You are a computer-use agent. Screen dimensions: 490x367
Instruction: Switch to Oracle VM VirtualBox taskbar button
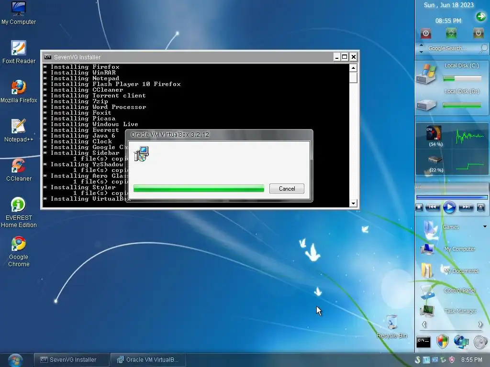pos(148,360)
